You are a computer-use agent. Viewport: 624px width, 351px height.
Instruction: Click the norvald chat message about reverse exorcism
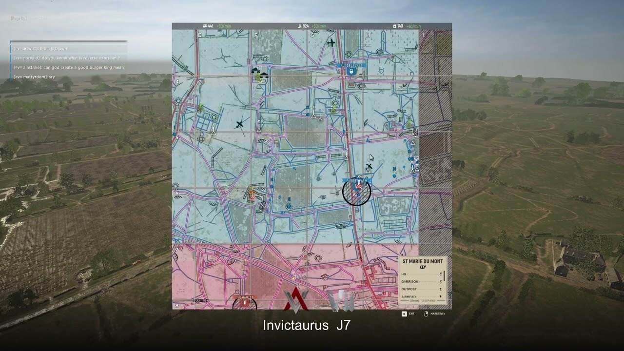pos(66,58)
